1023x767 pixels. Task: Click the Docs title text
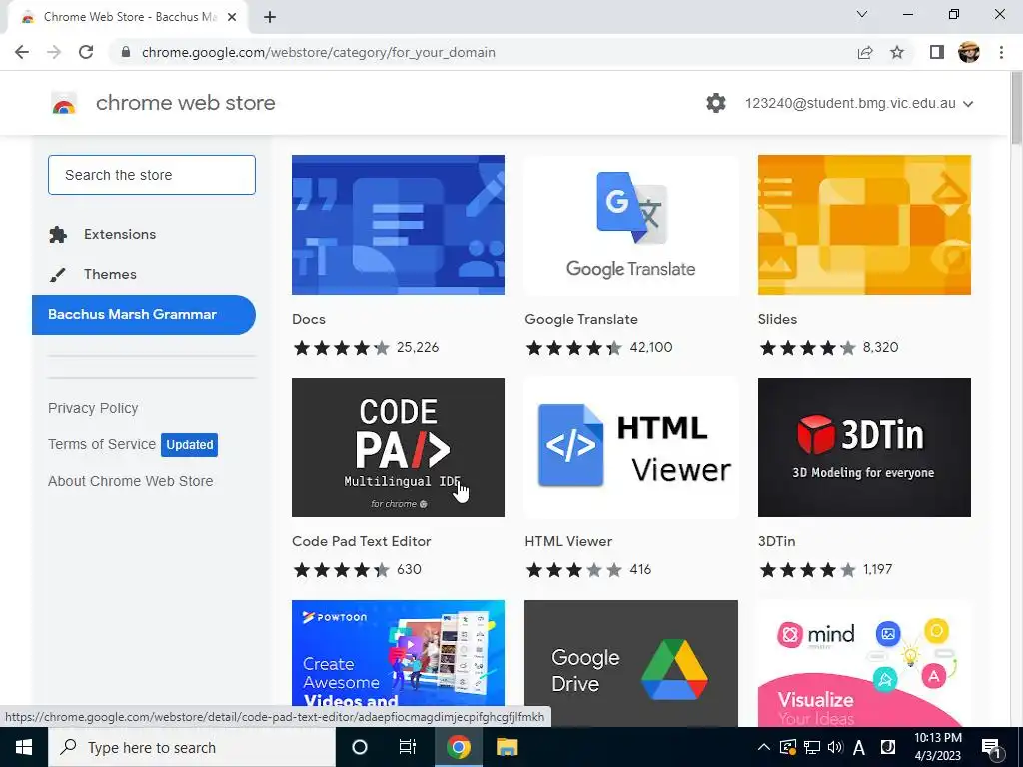[x=309, y=319]
